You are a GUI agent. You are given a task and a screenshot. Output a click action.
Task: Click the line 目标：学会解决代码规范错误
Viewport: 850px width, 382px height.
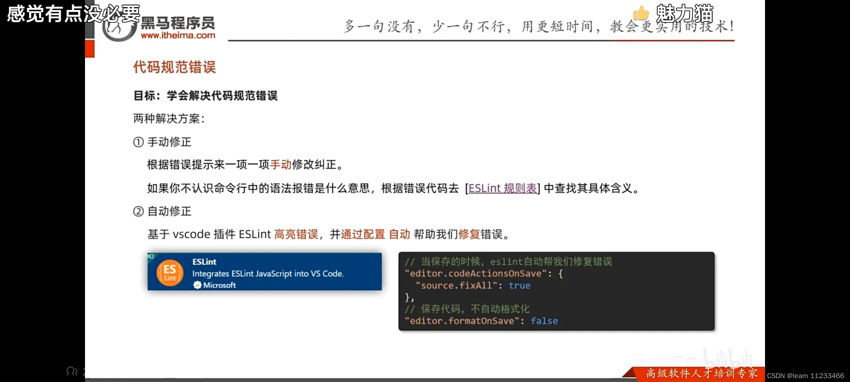pyautogui.click(x=205, y=95)
